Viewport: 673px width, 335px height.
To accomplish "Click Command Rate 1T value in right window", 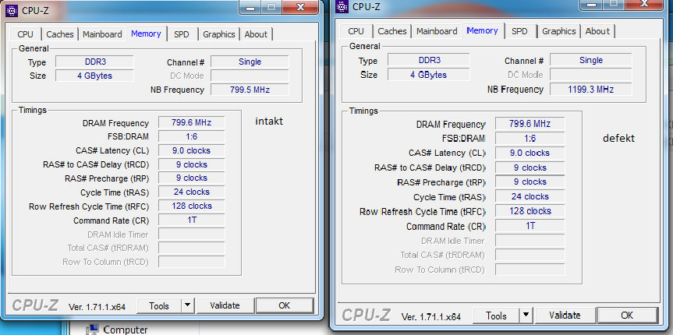I will tap(530, 226).
